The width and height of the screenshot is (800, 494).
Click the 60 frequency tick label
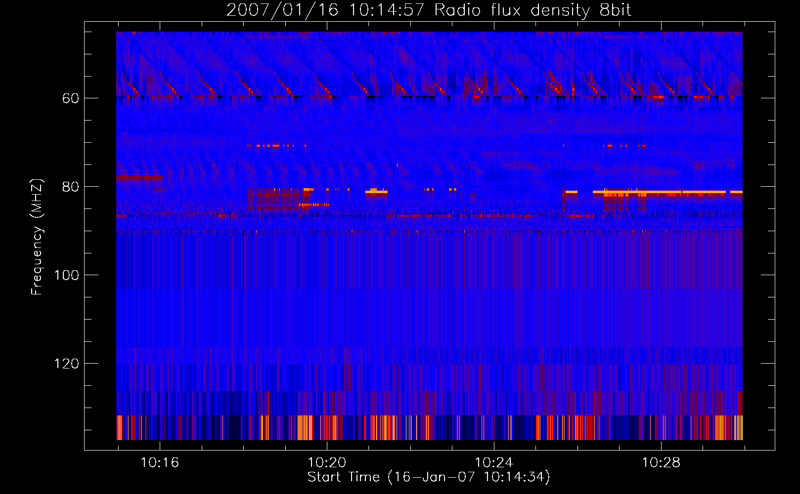tap(71, 98)
